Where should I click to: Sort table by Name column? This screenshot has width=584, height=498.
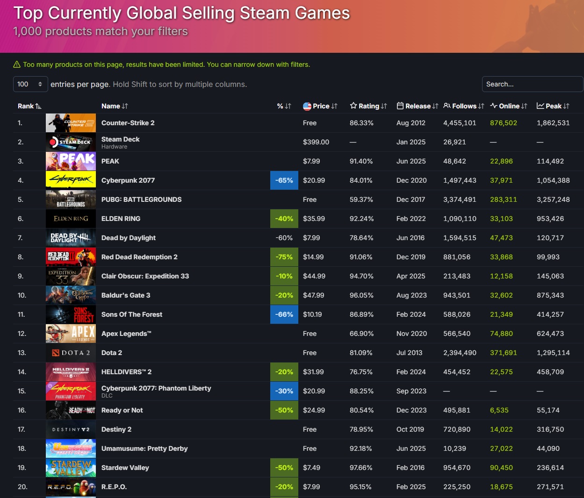[115, 106]
